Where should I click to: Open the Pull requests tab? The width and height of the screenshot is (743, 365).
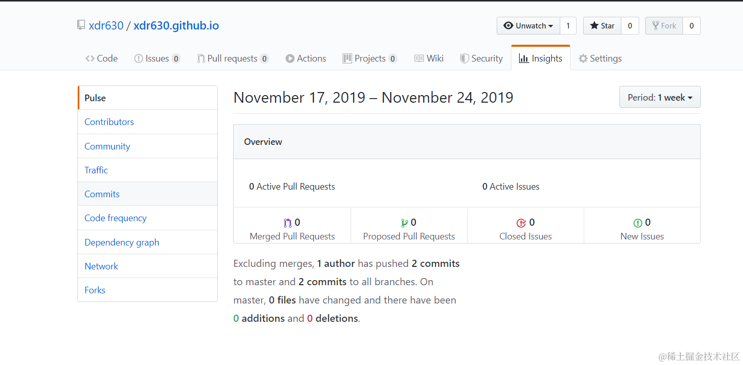233,58
